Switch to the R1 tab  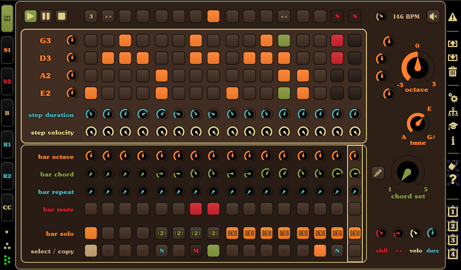pyautogui.click(x=7, y=144)
